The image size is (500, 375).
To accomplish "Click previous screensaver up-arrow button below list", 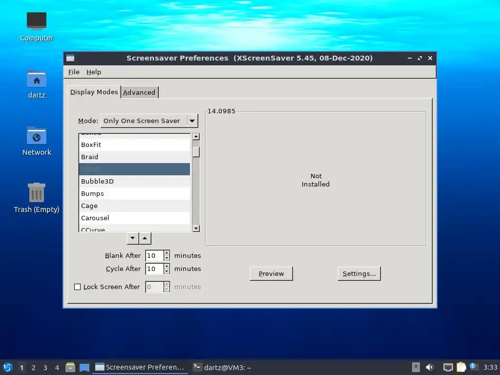I will coord(145,238).
